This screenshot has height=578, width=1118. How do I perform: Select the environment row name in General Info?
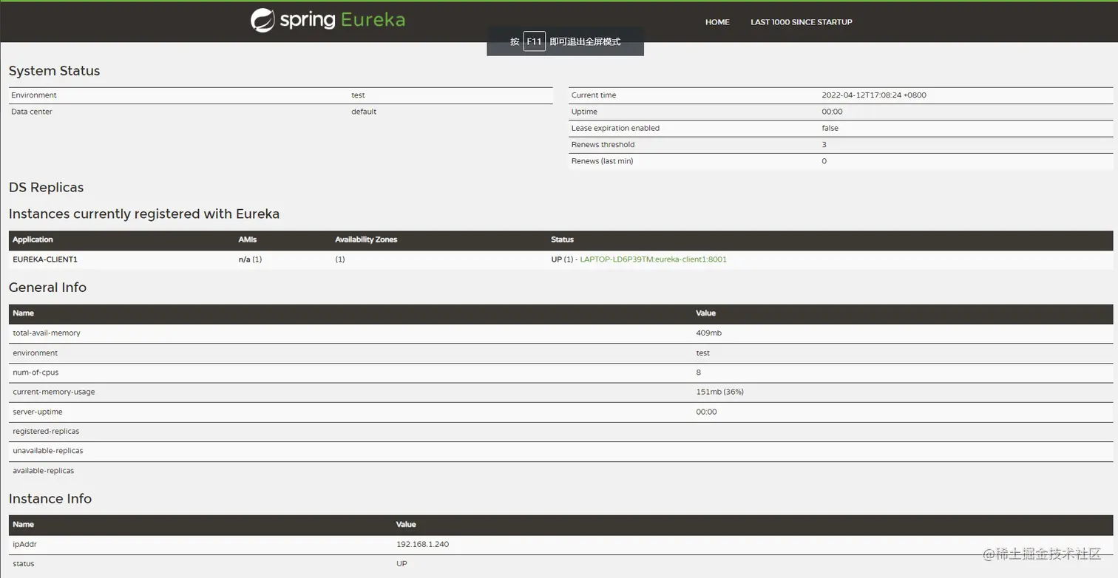(35, 353)
